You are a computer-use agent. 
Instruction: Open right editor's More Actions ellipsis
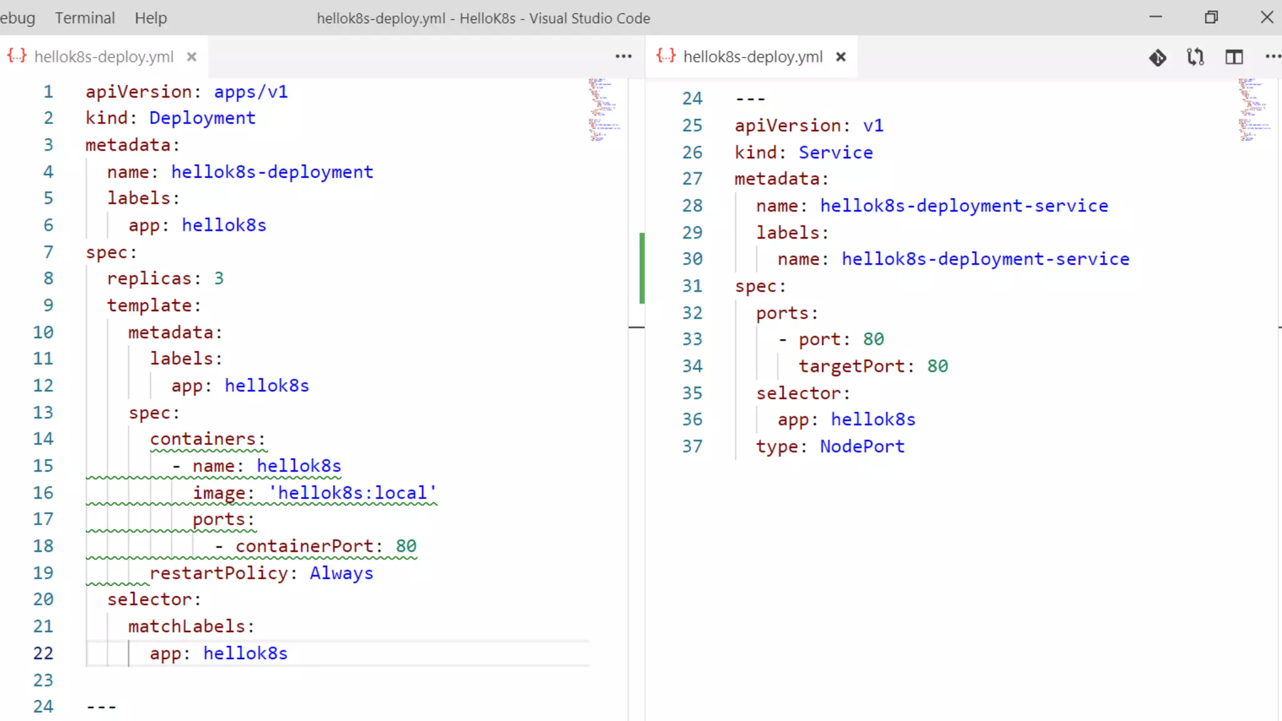(1273, 57)
